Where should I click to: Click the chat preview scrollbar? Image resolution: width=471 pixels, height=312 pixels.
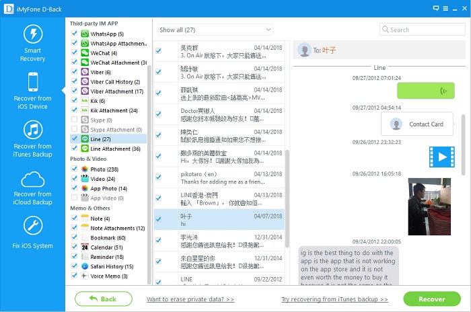click(x=463, y=145)
